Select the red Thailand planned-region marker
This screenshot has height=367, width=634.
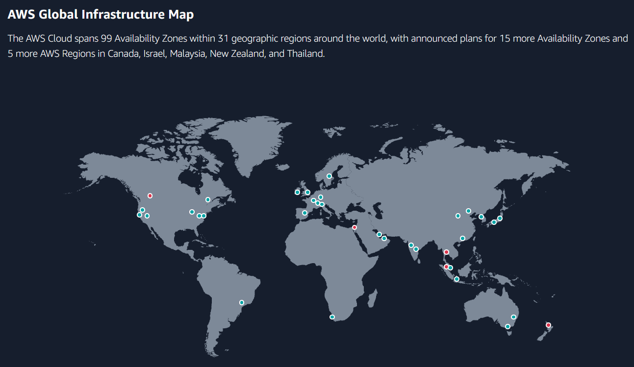[446, 252]
